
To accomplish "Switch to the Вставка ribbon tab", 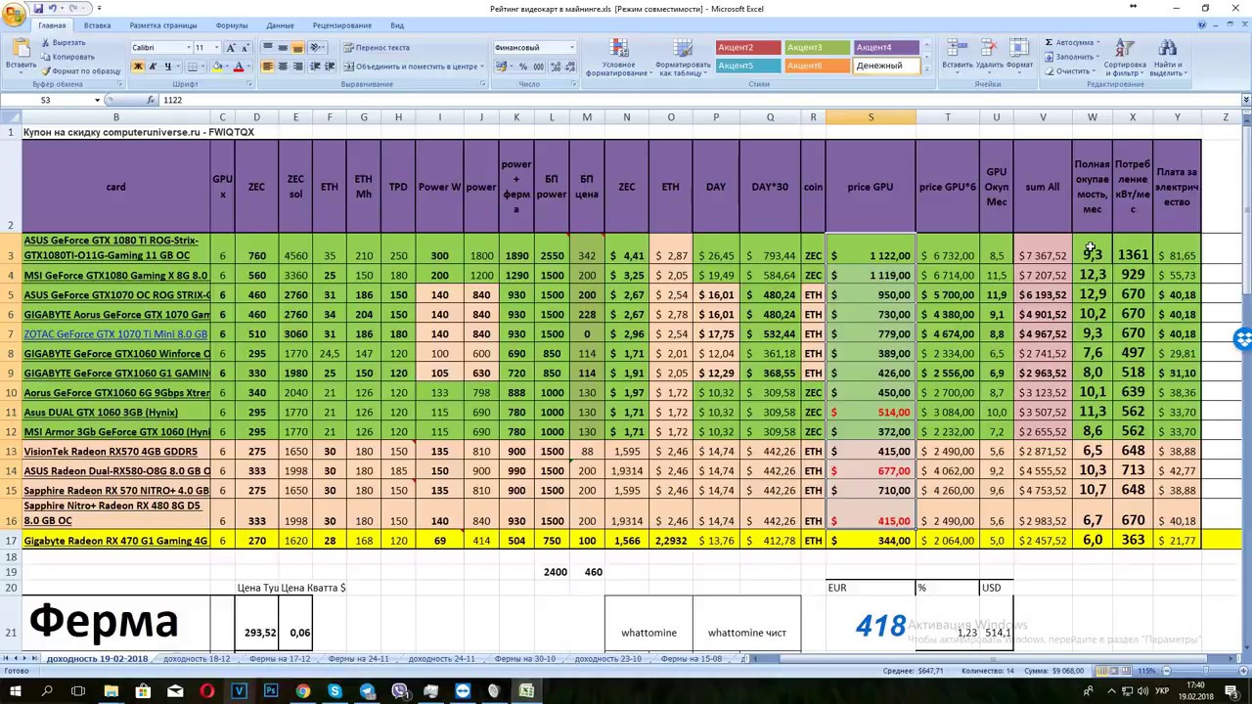I will pyautogui.click(x=97, y=25).
